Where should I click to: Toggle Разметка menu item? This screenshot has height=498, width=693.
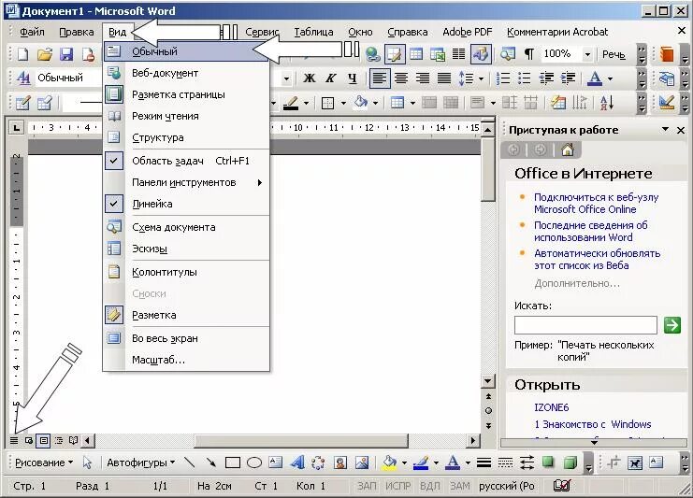click(186, 315)
